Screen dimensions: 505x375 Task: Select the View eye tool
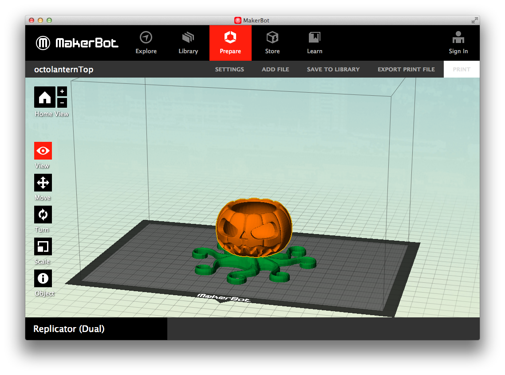click(x=43, y=151)
